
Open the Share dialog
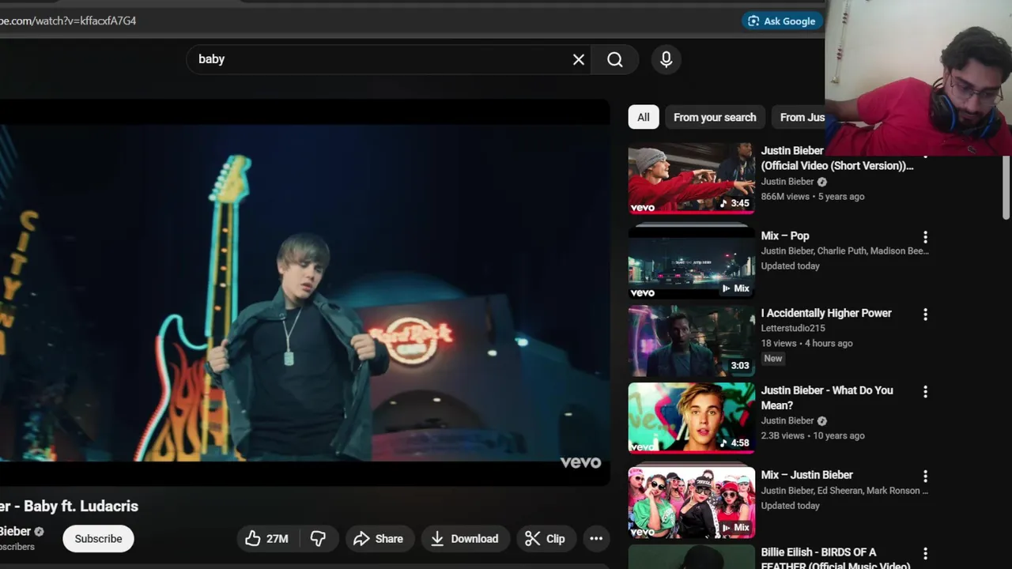pyautogui.click(x=378, y=539)
